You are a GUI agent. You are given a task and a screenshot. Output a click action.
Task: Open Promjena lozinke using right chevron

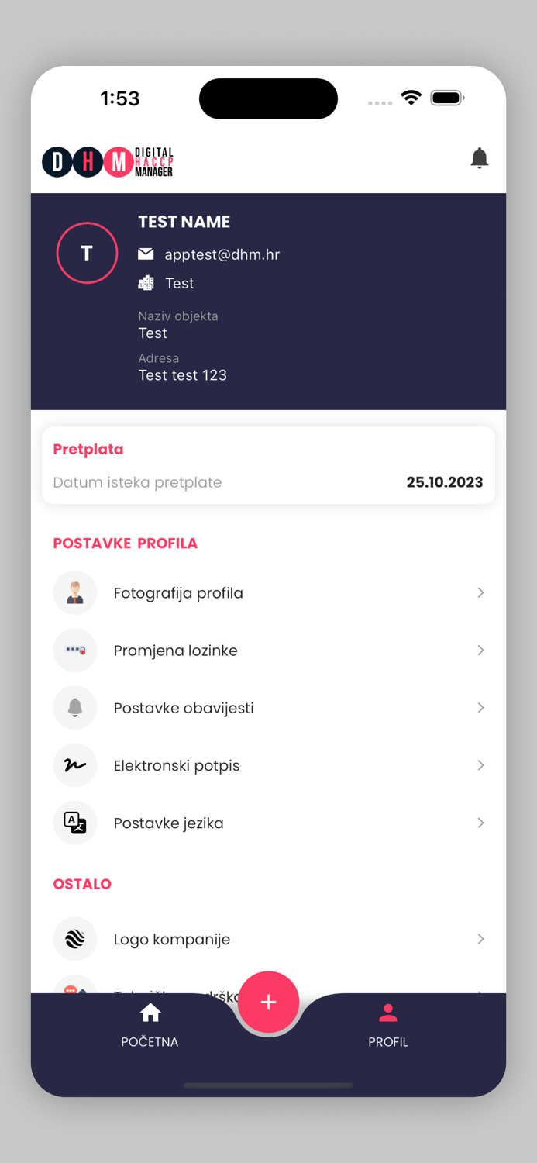pos(480,651)
